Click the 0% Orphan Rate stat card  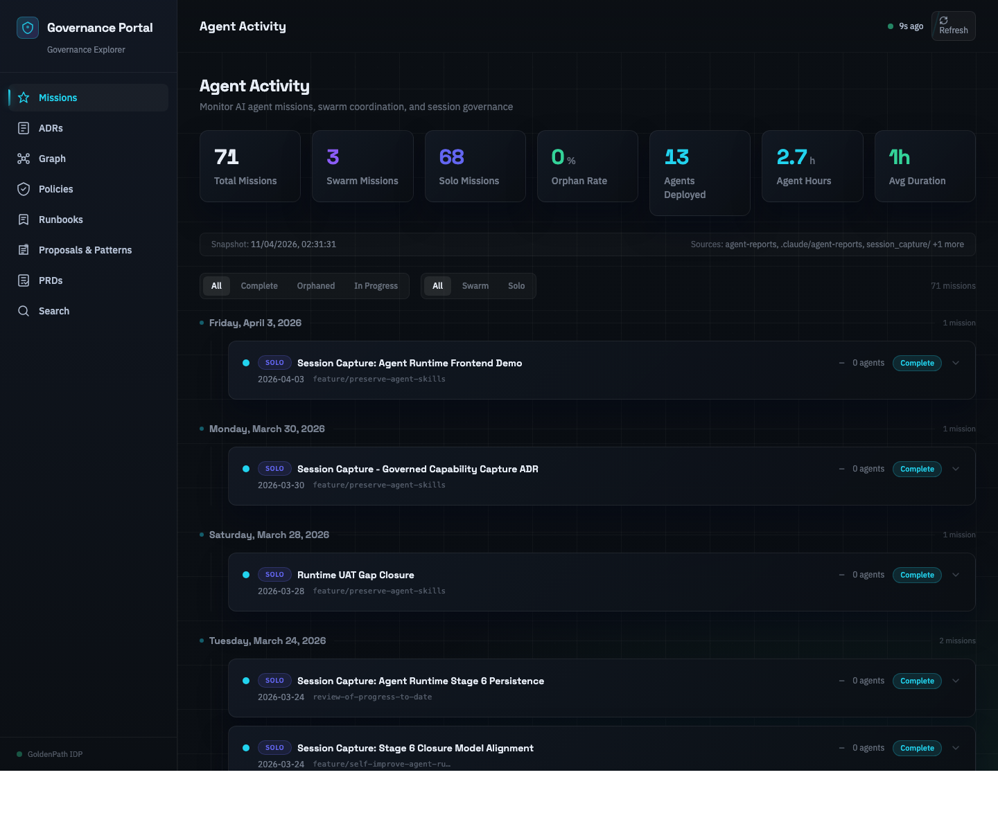pyautogui.click(x=587, y=166)
